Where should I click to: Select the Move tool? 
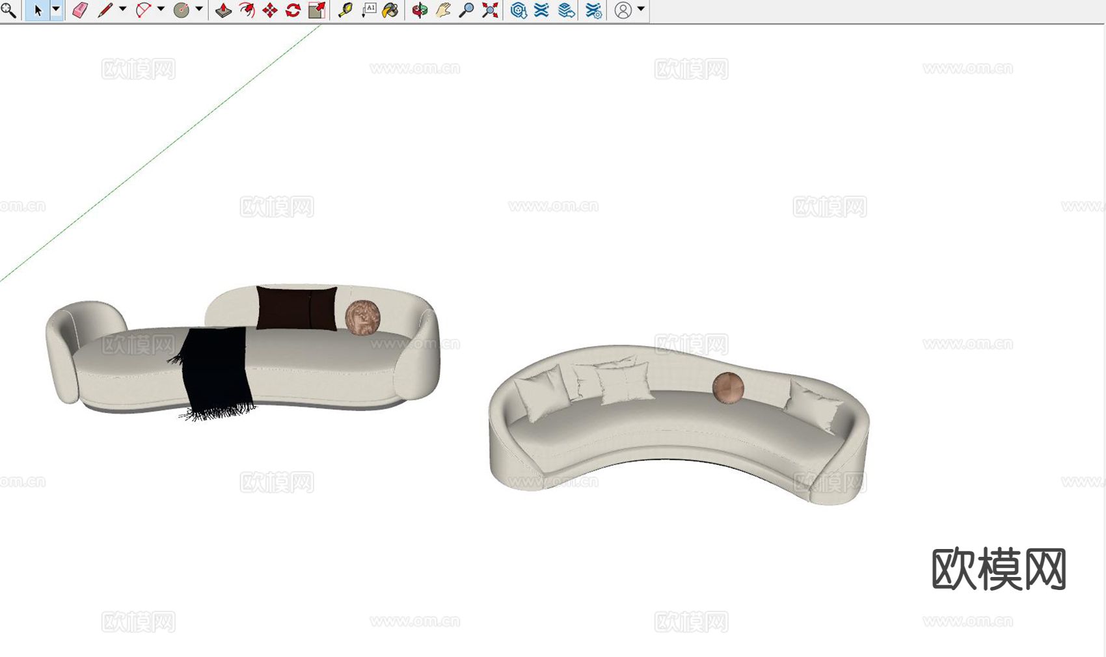[270, 10]
